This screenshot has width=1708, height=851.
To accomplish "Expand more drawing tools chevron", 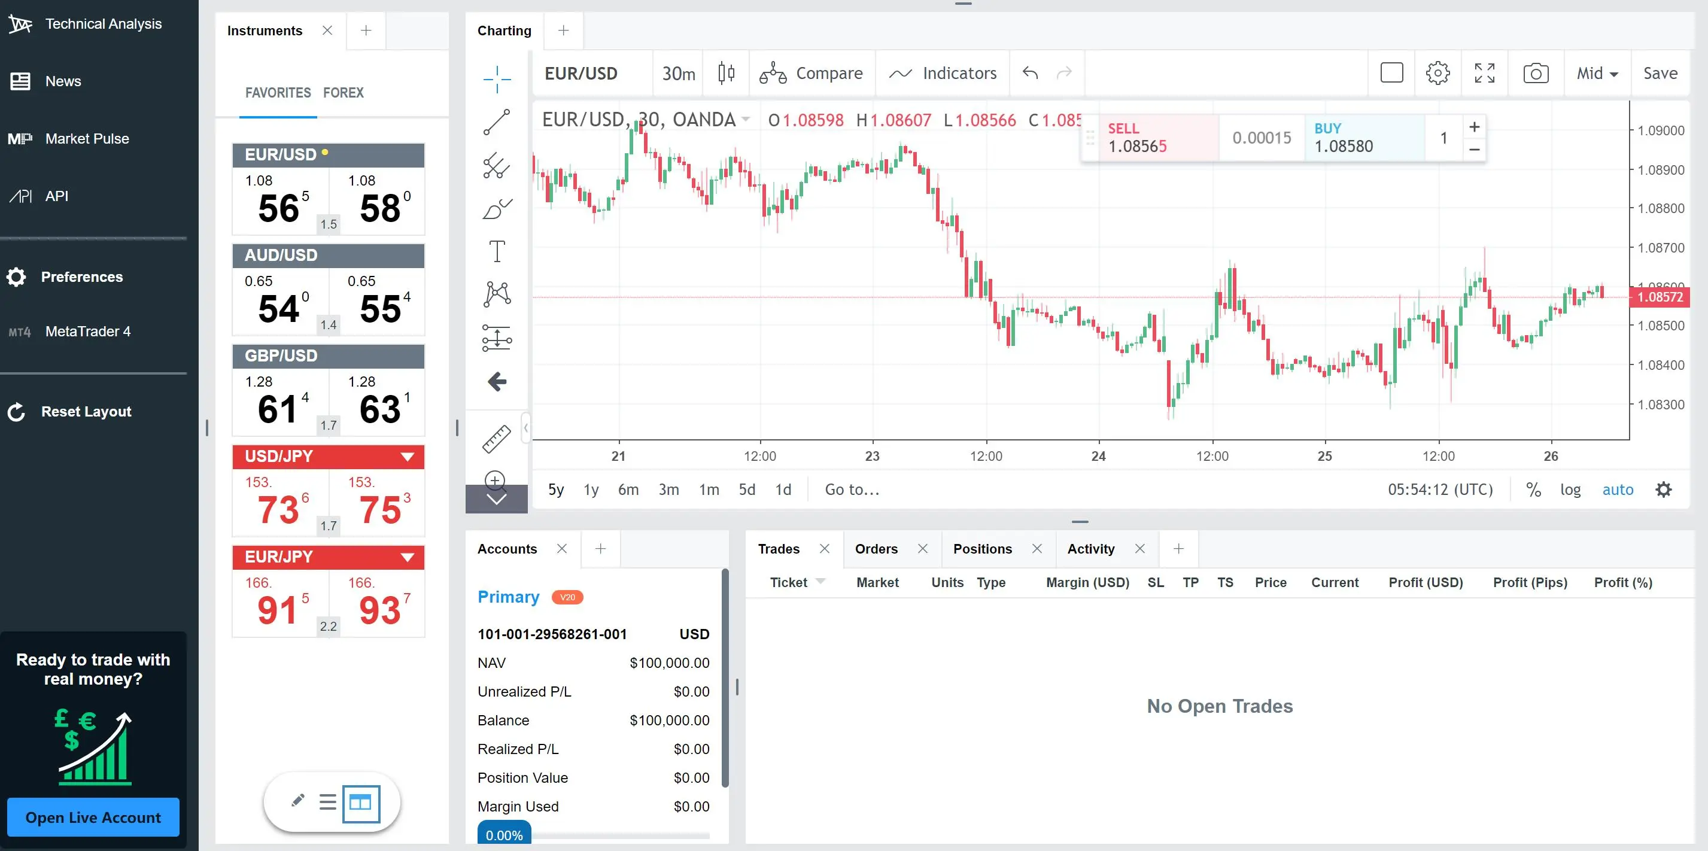I will [497, 499].
